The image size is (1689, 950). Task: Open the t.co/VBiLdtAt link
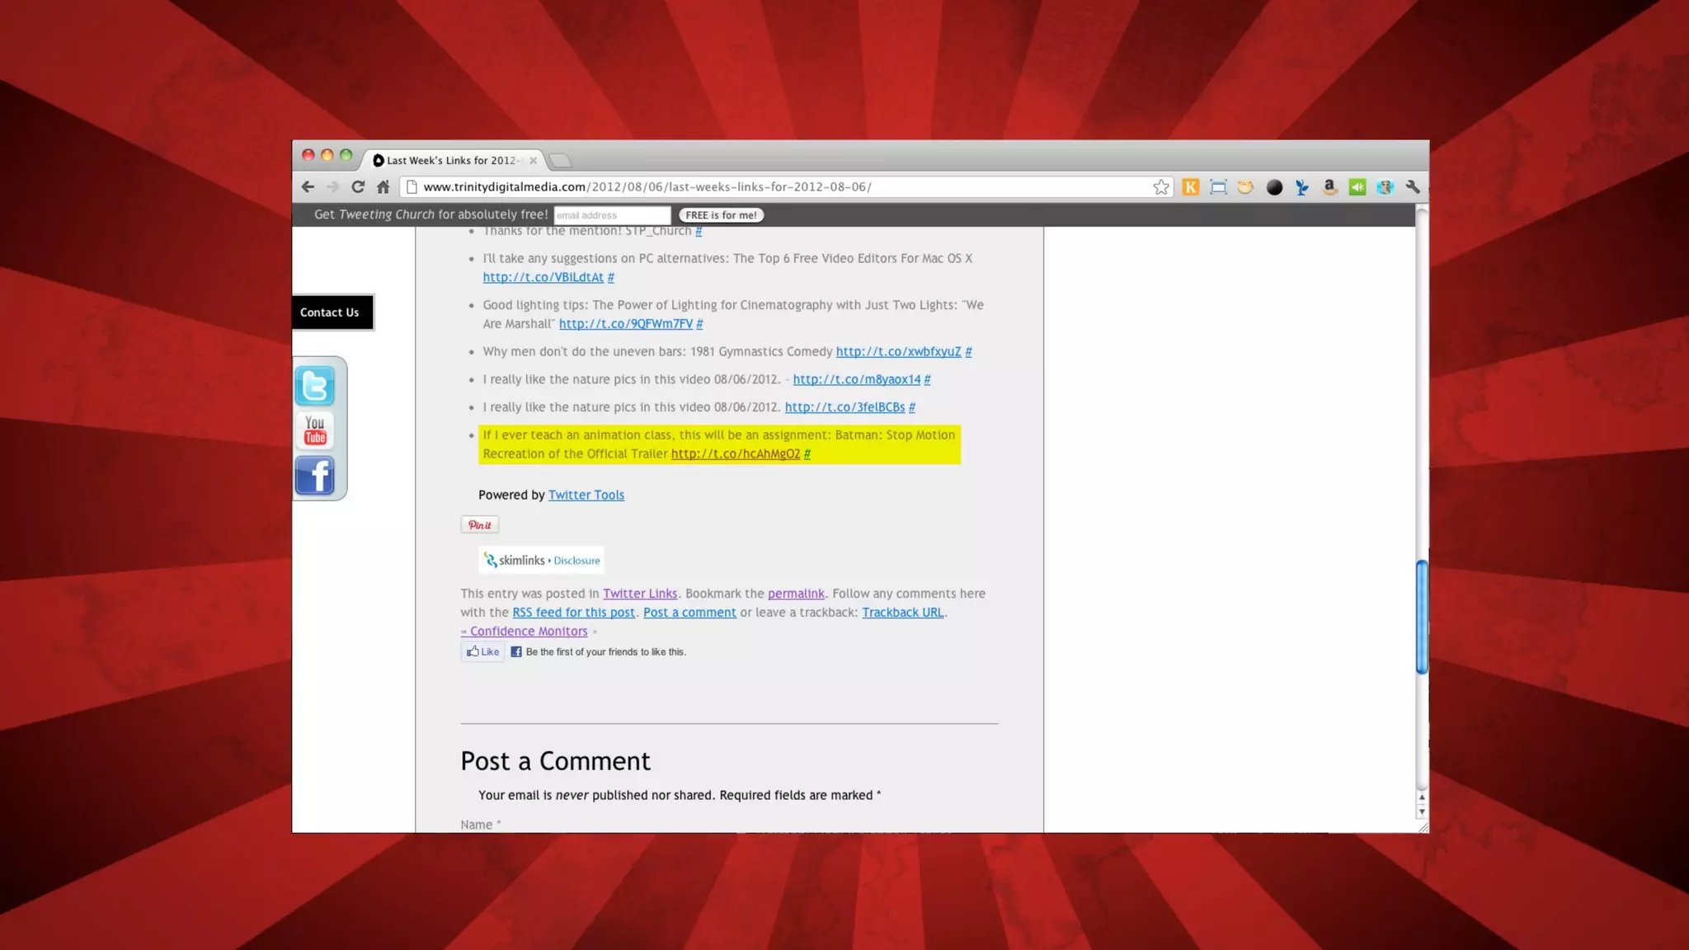pyautogui.click(x=543, y=278)
